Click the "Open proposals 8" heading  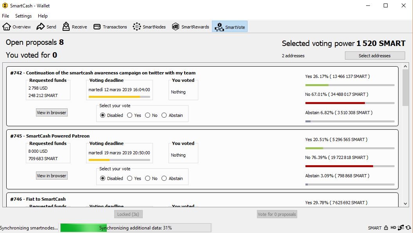(x=35, y=42)
